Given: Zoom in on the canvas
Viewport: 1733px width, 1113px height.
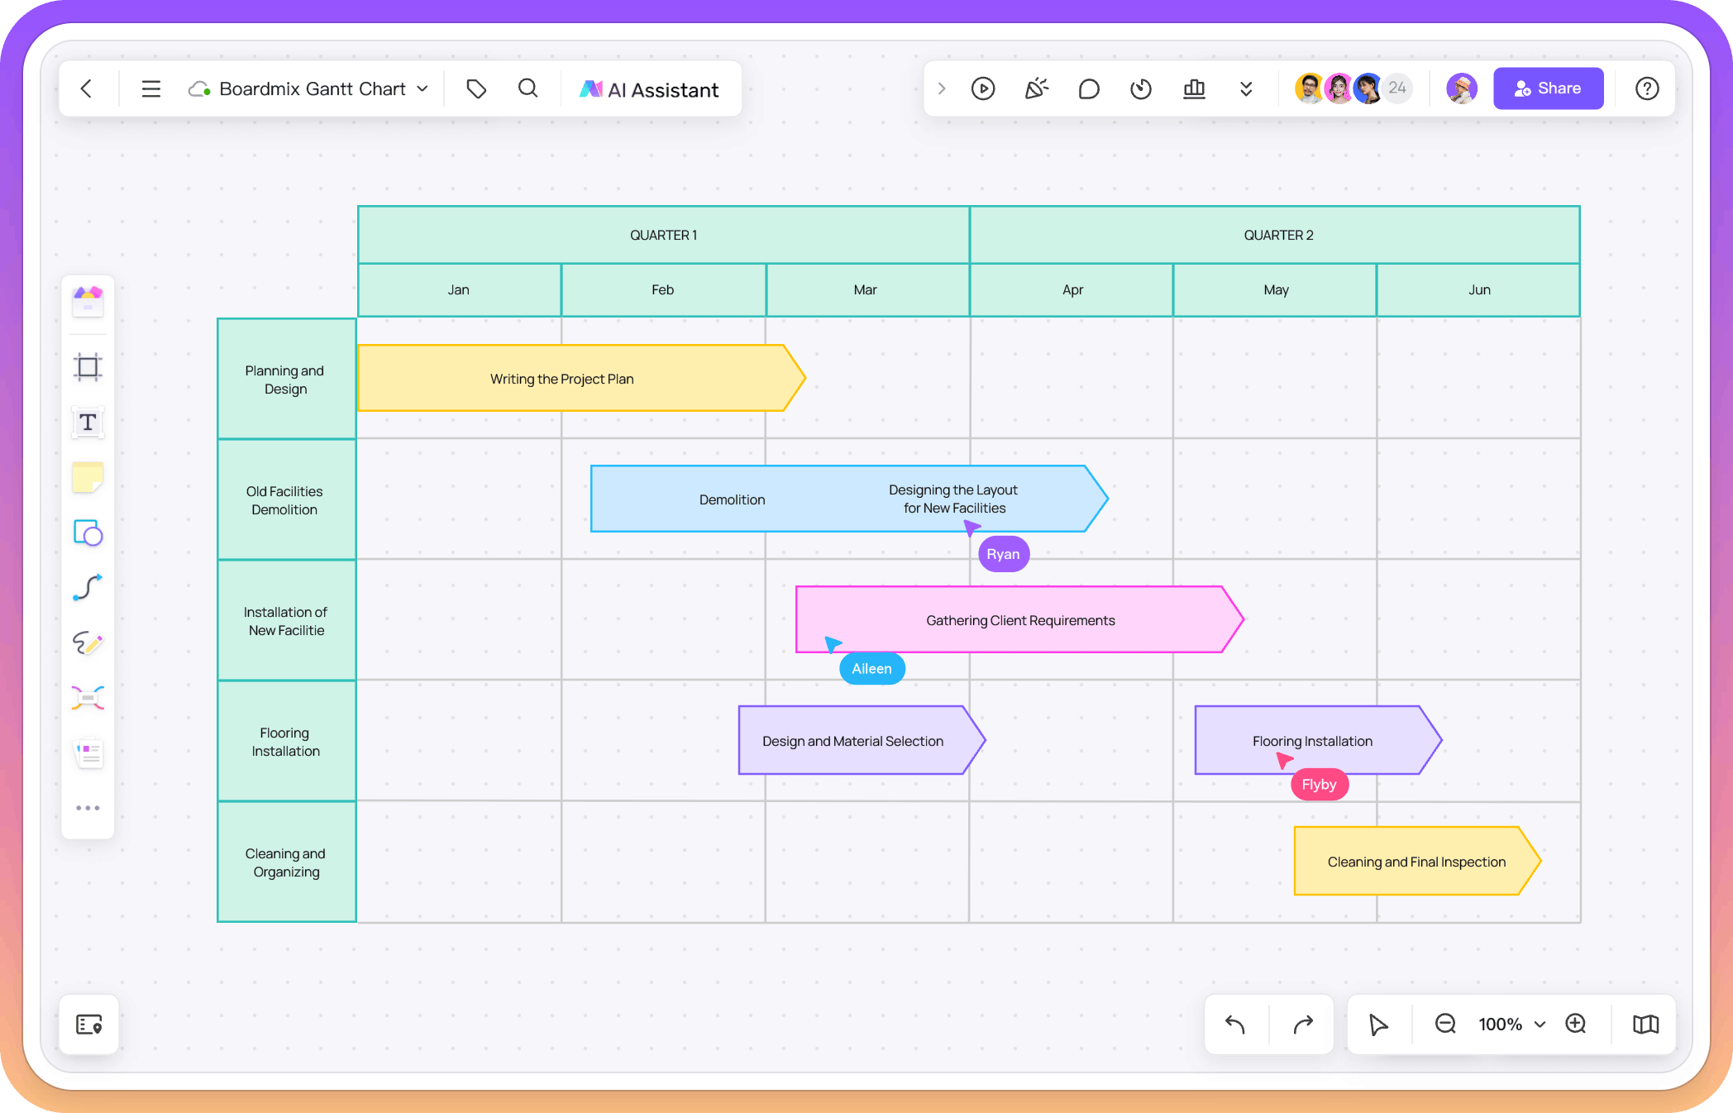Looking at the screenshot, I should (x=1575, y=1025).
